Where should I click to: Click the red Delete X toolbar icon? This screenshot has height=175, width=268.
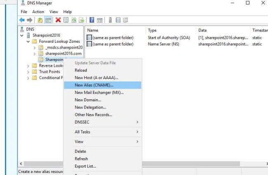pos(58,20)
